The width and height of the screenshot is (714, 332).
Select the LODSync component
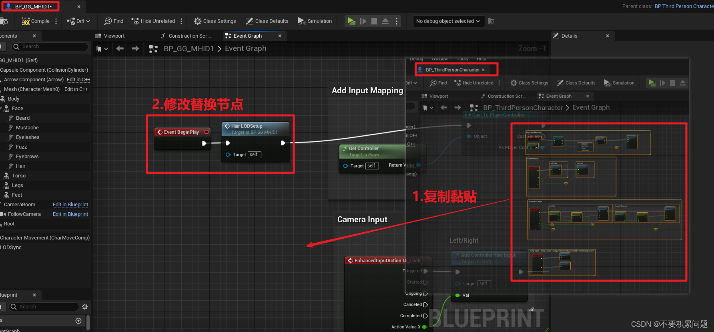click(11, 247)
